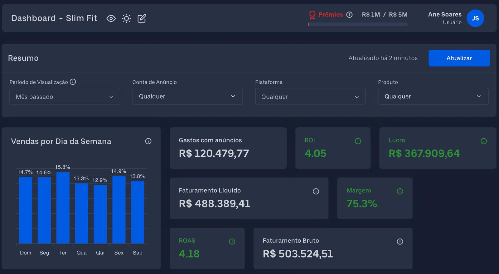This screenshot has height=274, width=499.
Task: Click the edit dashboard pencil icon
Action: [x=142, y=19]
